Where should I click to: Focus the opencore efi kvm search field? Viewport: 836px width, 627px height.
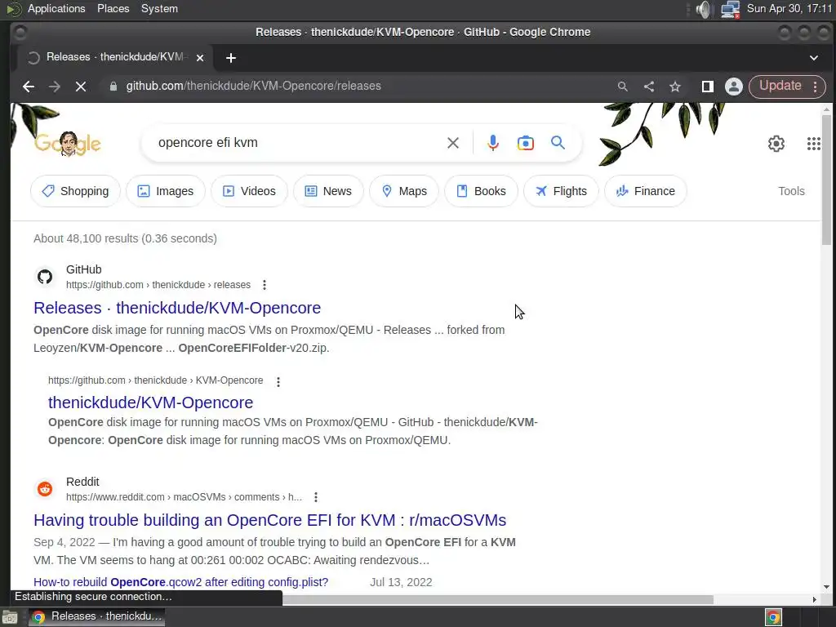click(299, 143)
